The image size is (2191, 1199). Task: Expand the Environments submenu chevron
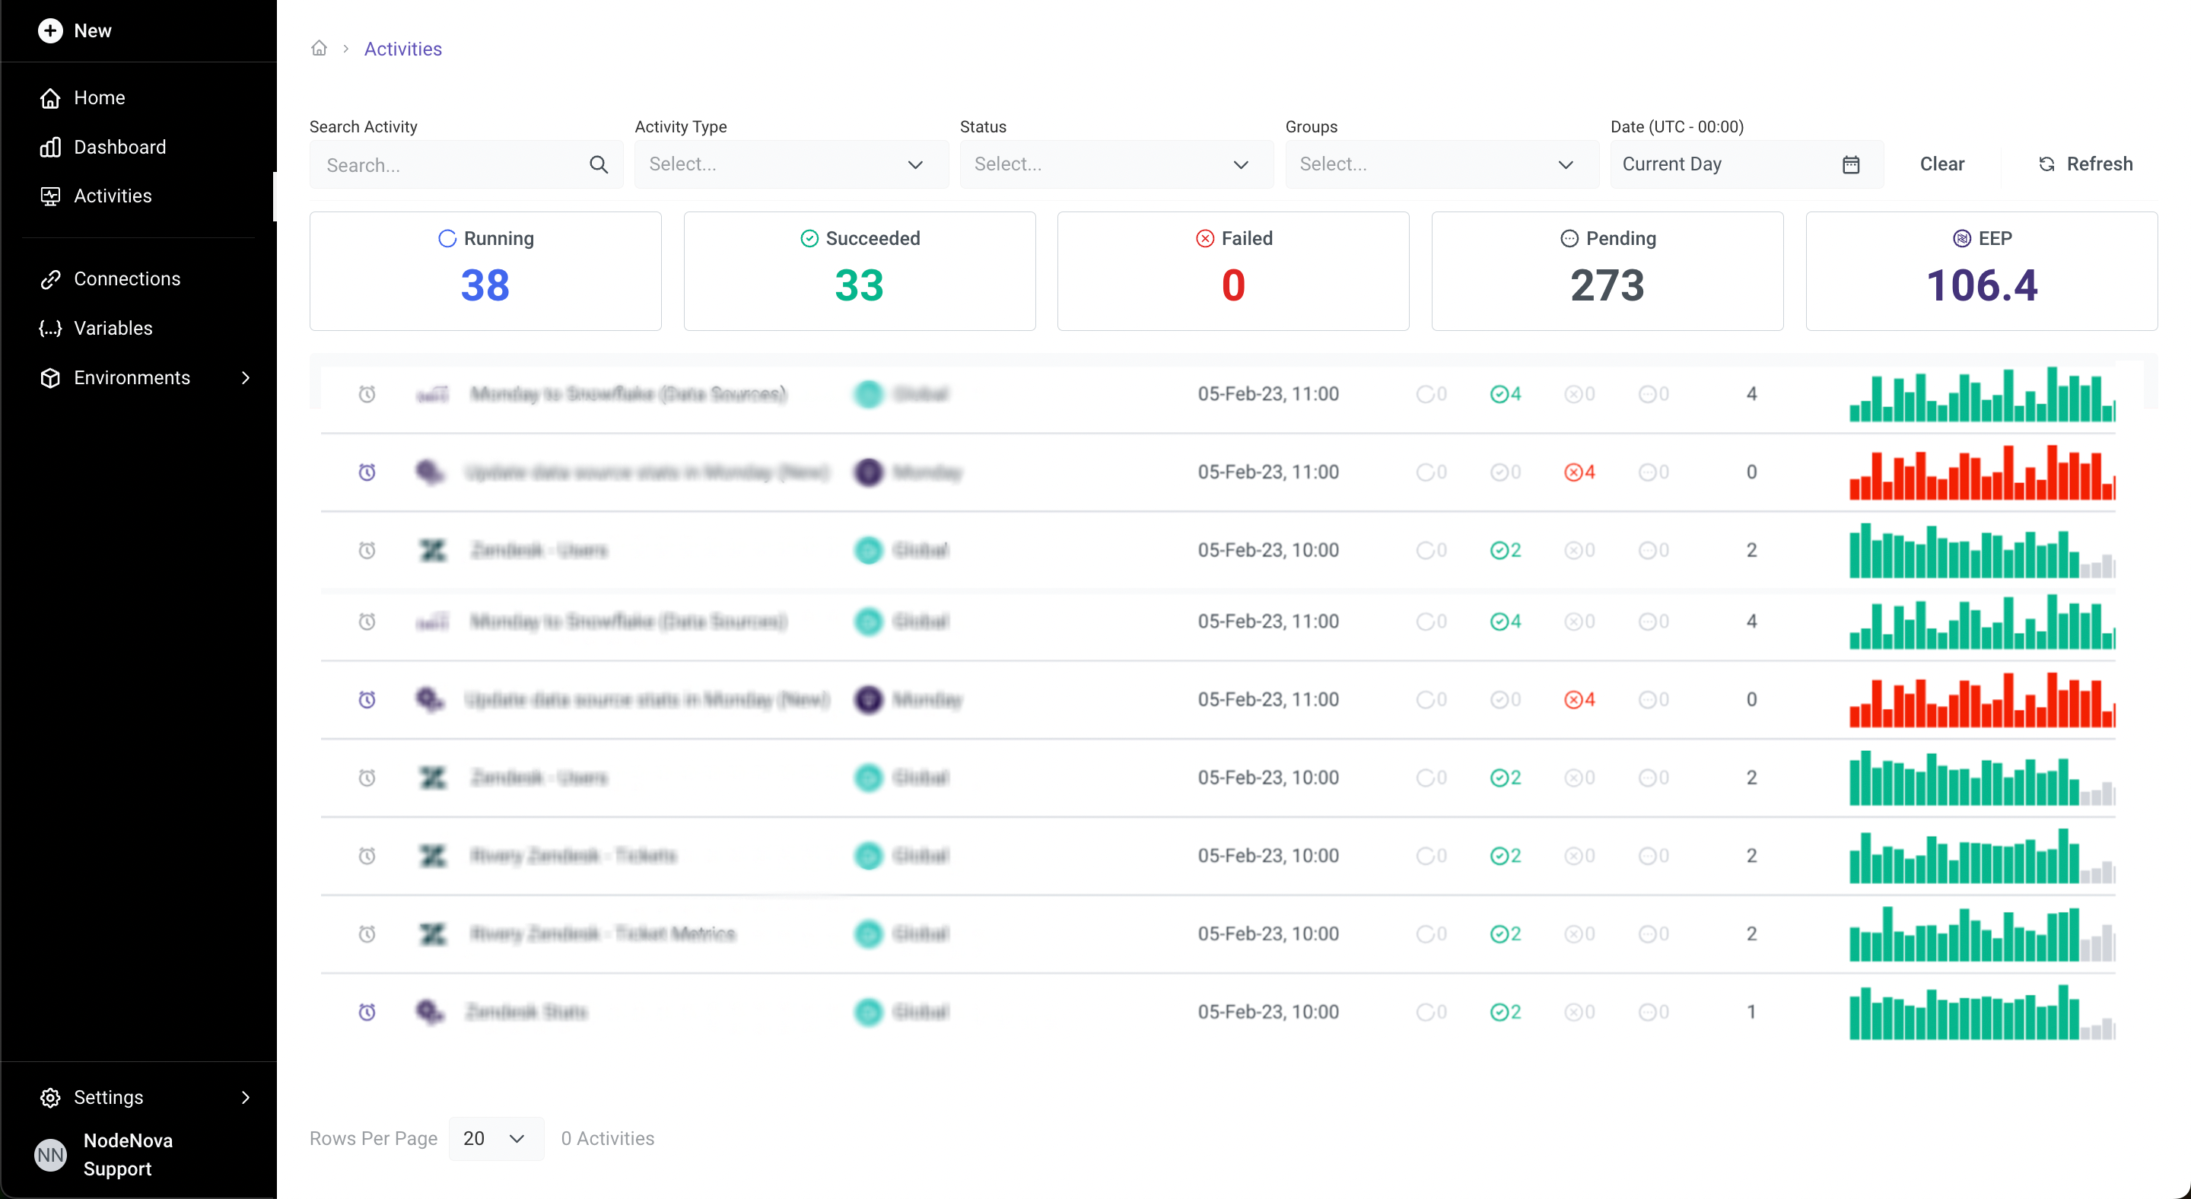[x=246, y=377]
